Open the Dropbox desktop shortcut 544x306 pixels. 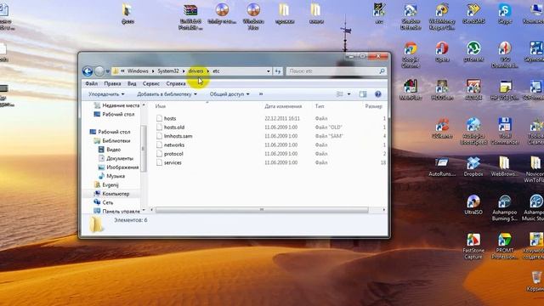coord(473,167)
